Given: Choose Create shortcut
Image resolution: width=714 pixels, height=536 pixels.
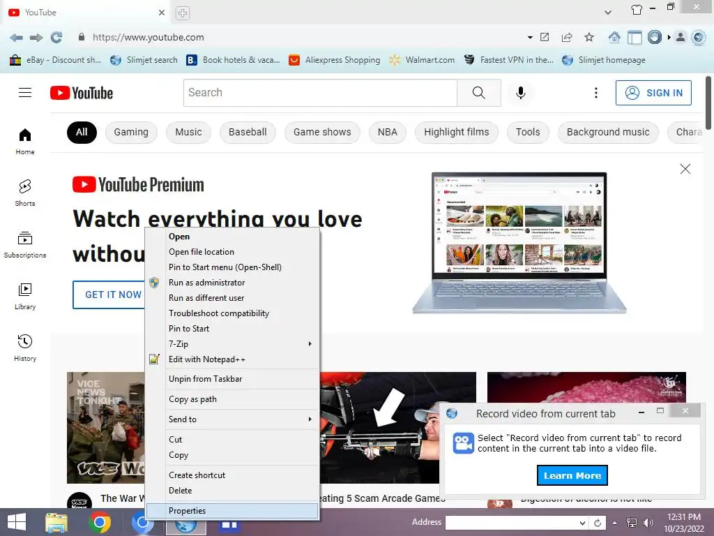Looking at the screenshot, I should 233,475.
